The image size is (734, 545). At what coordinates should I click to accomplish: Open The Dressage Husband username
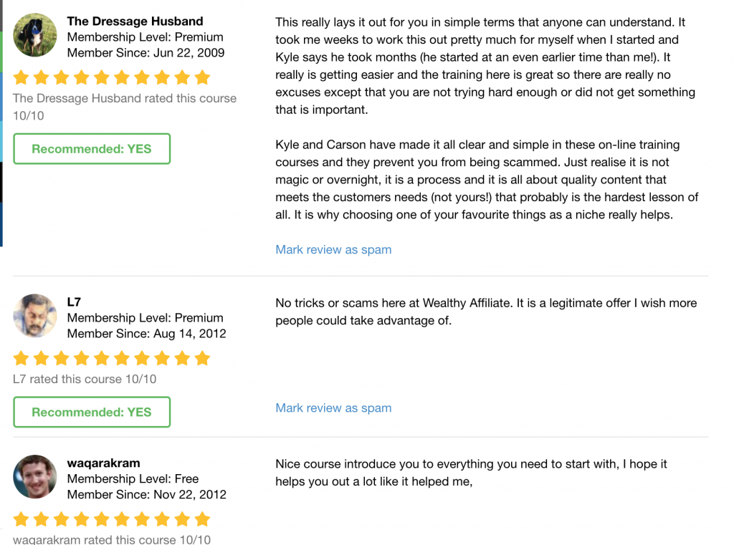click(x=135, y=21)
